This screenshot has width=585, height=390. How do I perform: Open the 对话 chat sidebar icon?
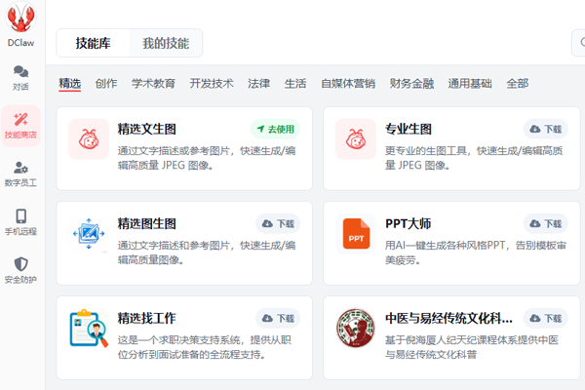[20, 71]
